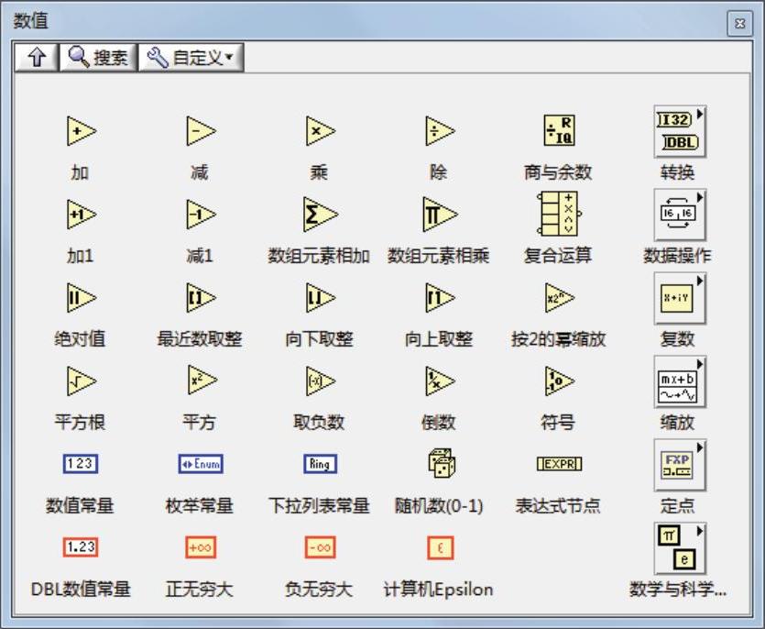Go up to the parent palette
Viewport: 765px width, 629px height.
(x=37, y=58)
